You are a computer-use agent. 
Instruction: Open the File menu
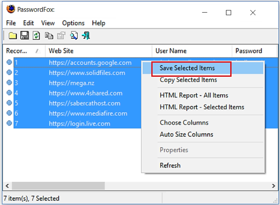pyautogui.click(x=11, y=23)
